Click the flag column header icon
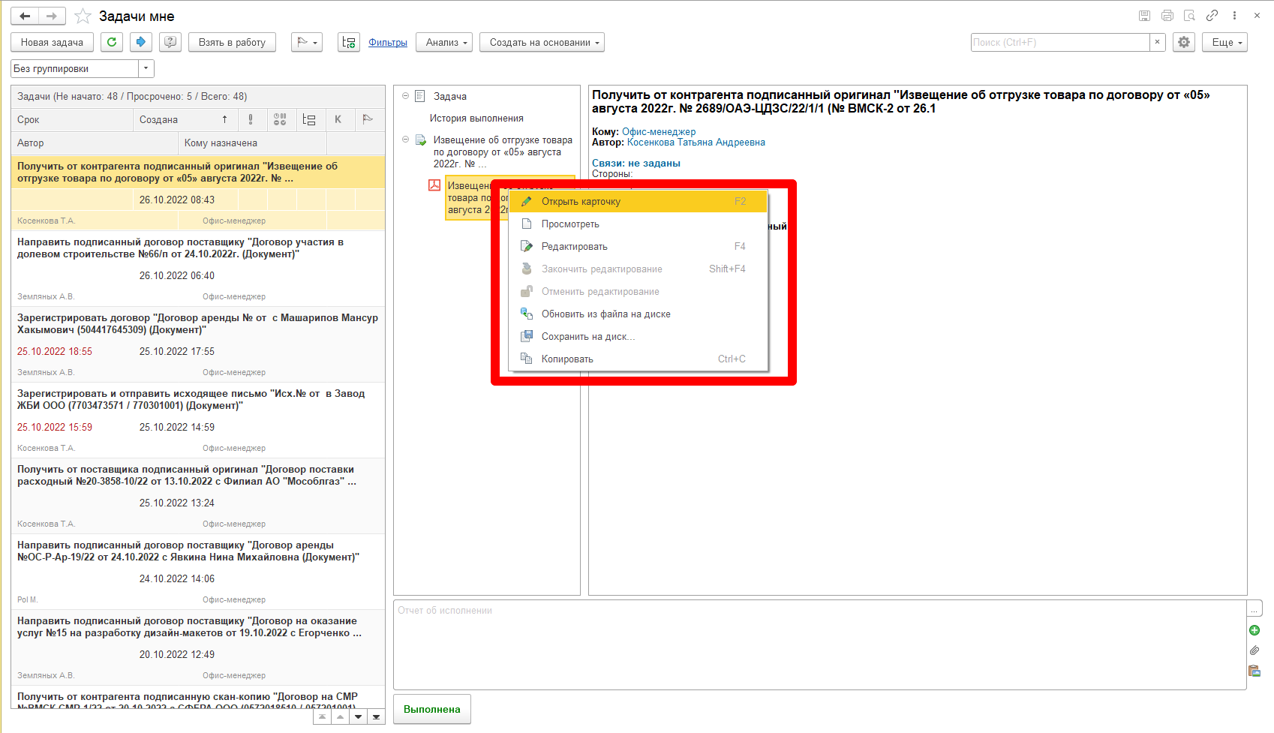Image resolution: width=1274 pixels, height=733 pixels. coord(368,119)
